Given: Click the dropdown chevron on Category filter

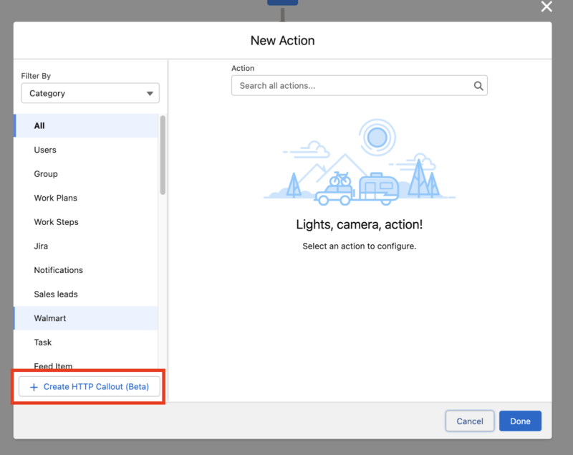Looking at the screenshot, I should [x=150, y=93].
